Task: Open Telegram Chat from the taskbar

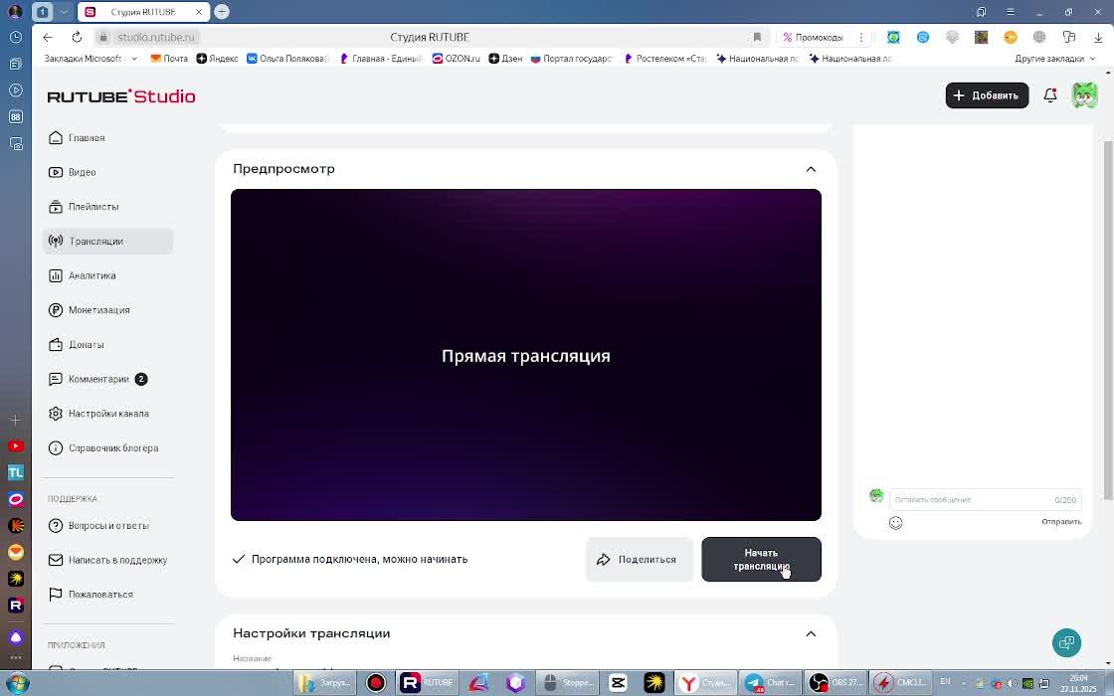Action: tap(771, 682)
